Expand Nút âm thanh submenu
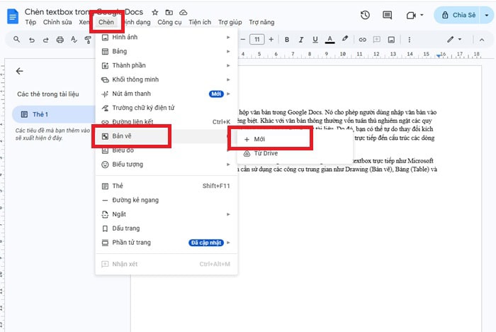The image size is (496, 332). [167, 94]
